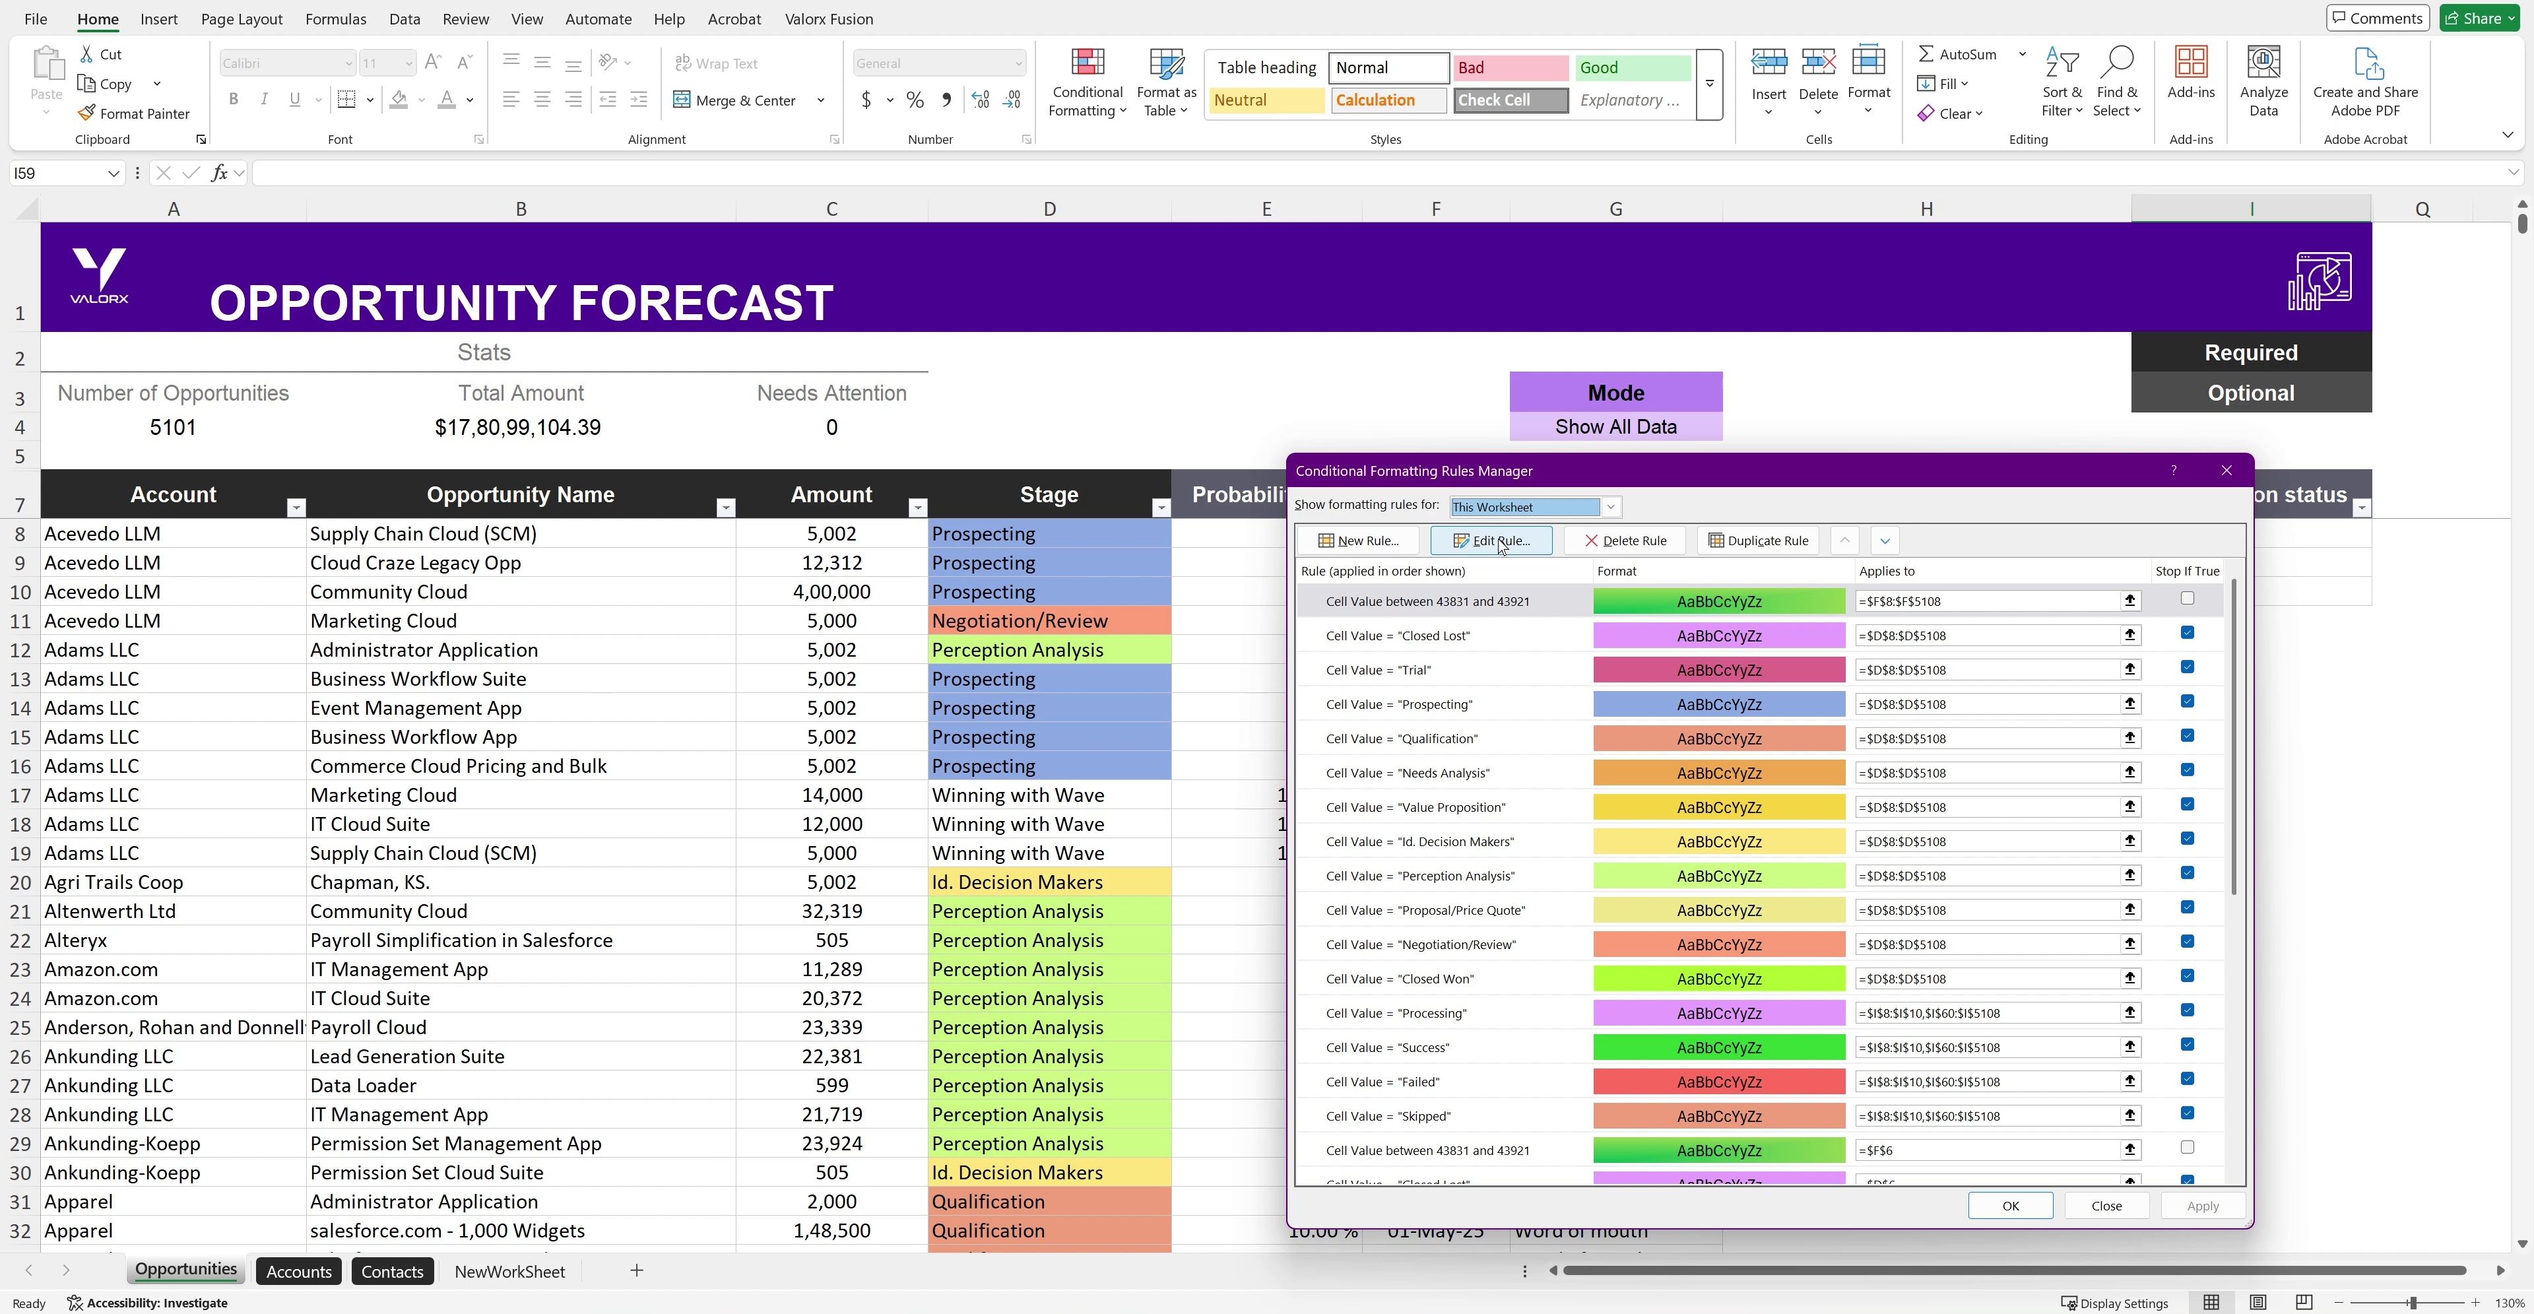The image size is (2534, 1314).
Task: Confirm with OK in Rules Manager
Action: click(x=2009, y=1206)
